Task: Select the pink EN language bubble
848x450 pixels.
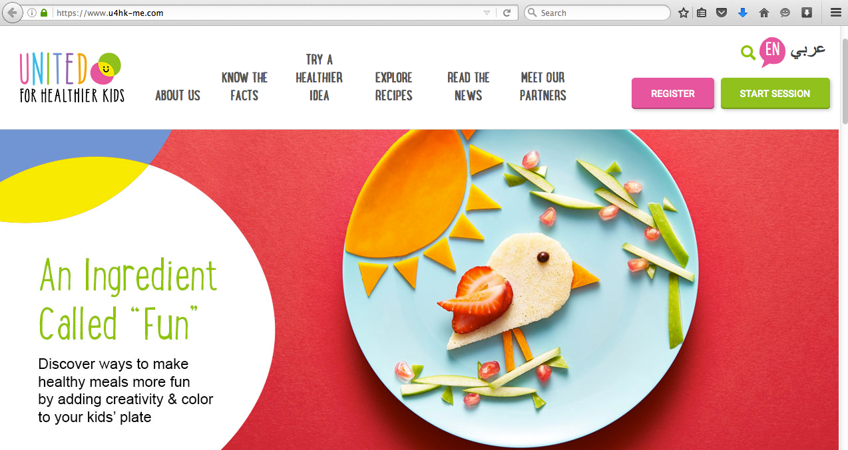Action: (772, 52)
